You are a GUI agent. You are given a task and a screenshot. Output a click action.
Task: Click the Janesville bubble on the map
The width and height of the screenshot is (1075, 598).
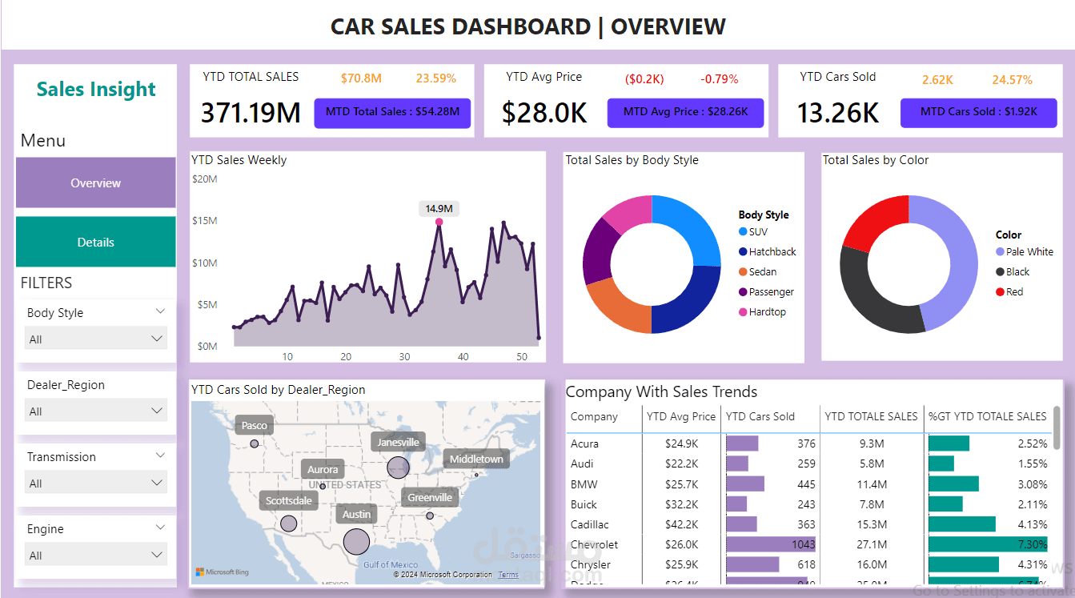click(398, 467)
